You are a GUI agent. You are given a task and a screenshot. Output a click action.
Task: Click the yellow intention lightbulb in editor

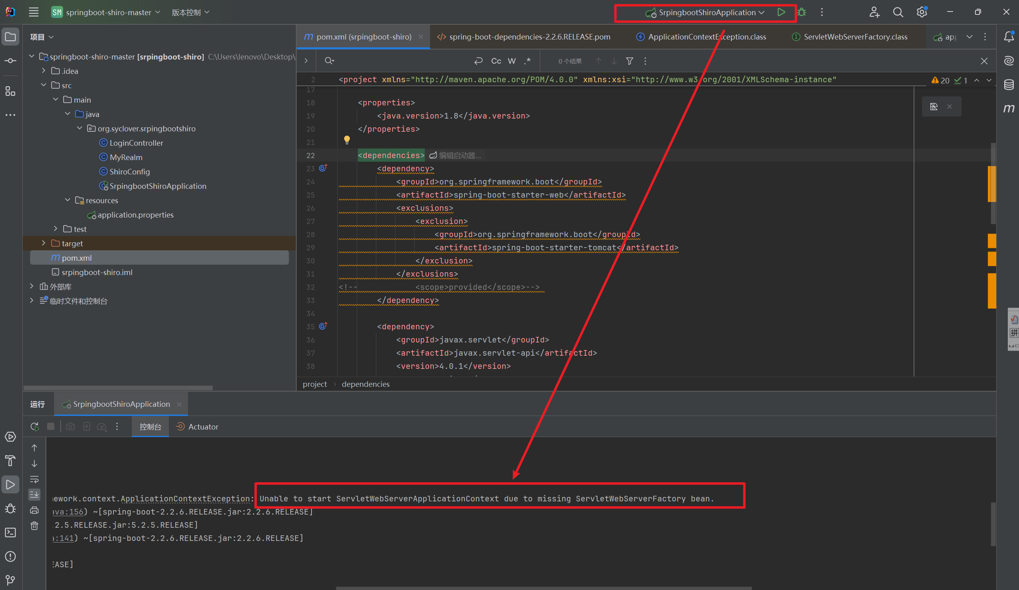coord(347,140)
